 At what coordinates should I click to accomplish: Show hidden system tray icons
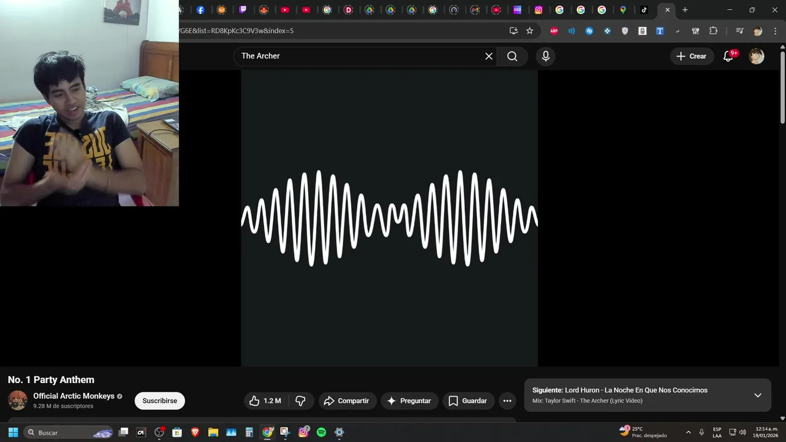click(688, 432)
